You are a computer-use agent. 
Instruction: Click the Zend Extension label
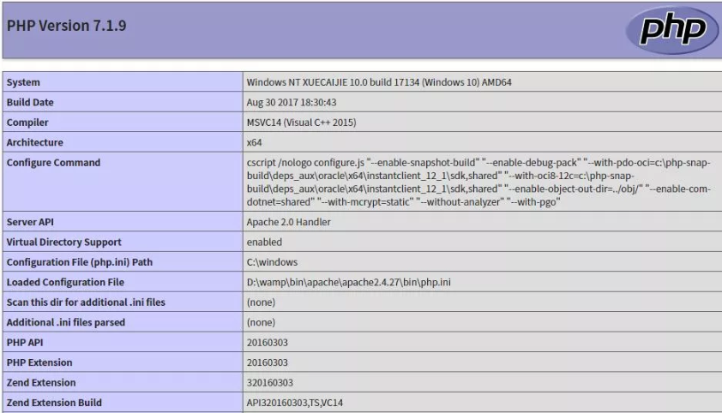[41, 383]
